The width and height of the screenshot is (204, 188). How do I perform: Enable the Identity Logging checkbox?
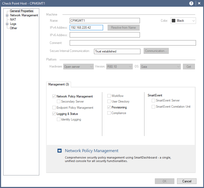click(x=58, y=119)
